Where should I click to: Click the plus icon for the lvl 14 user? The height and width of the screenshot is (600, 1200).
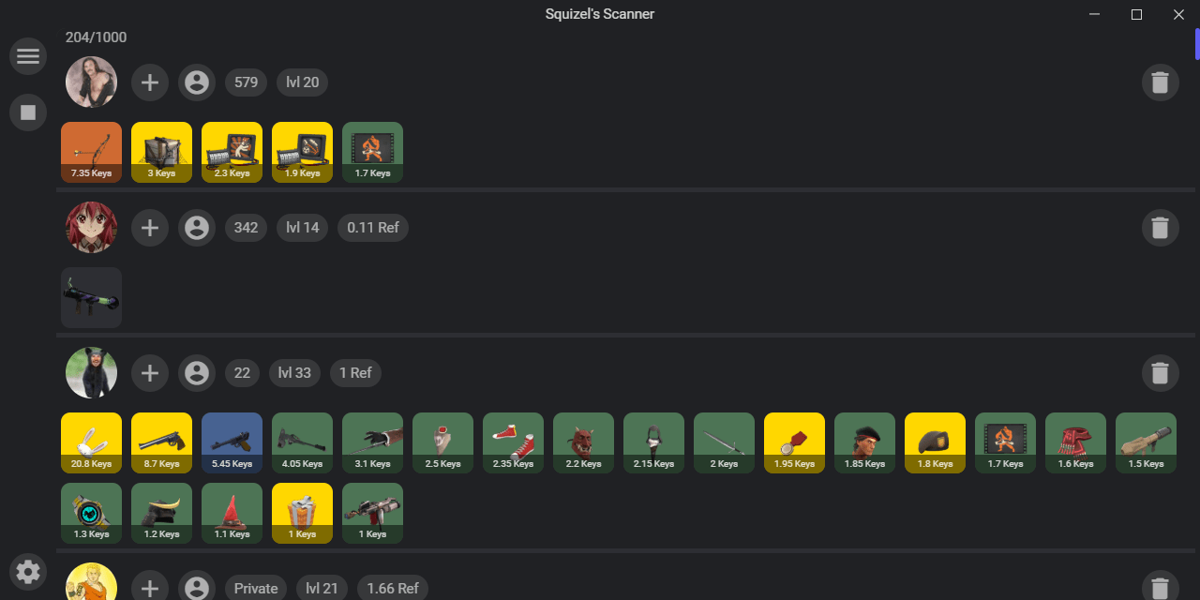pos(150,227)
